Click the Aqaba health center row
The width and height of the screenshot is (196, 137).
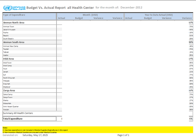point(6,55)
